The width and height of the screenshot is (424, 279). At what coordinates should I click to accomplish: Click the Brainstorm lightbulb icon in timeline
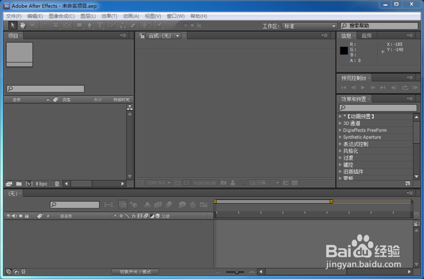182,205
